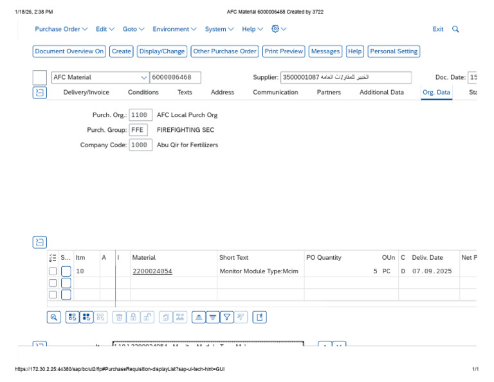The image size is (494, 382).
Task: Open table settings icon in item table header
Action: [53, 258]
